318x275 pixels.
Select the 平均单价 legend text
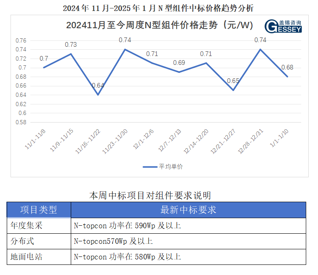click(171, 166)
